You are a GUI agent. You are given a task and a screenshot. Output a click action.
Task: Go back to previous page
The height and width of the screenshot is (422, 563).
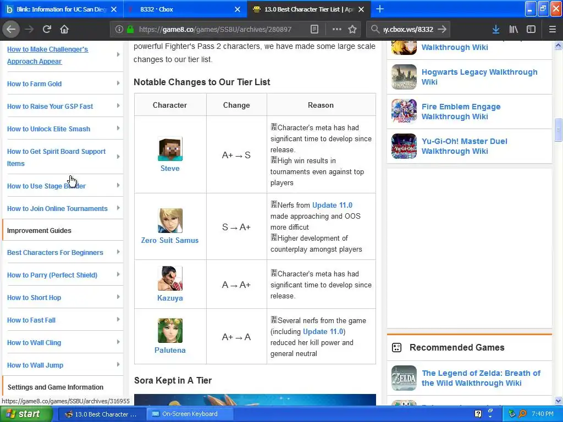point(11,29)
